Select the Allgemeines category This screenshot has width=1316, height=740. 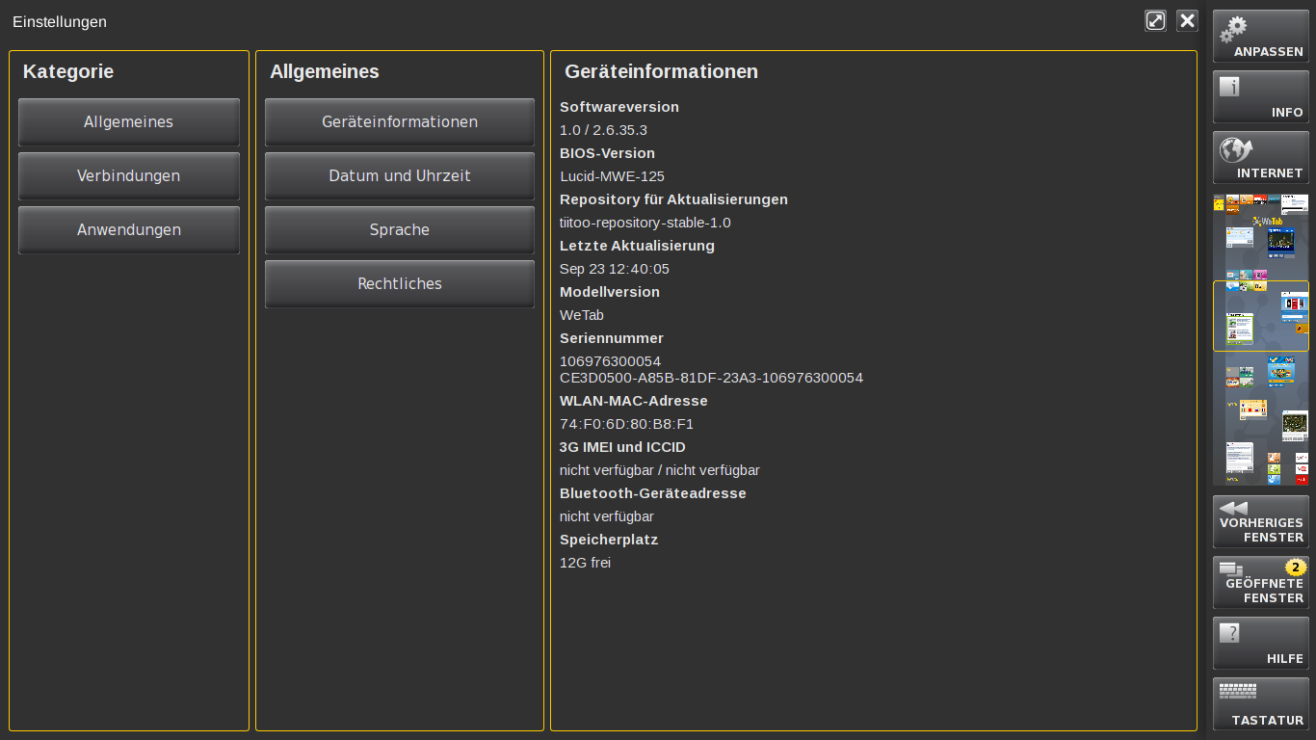[x=128, y=121]
